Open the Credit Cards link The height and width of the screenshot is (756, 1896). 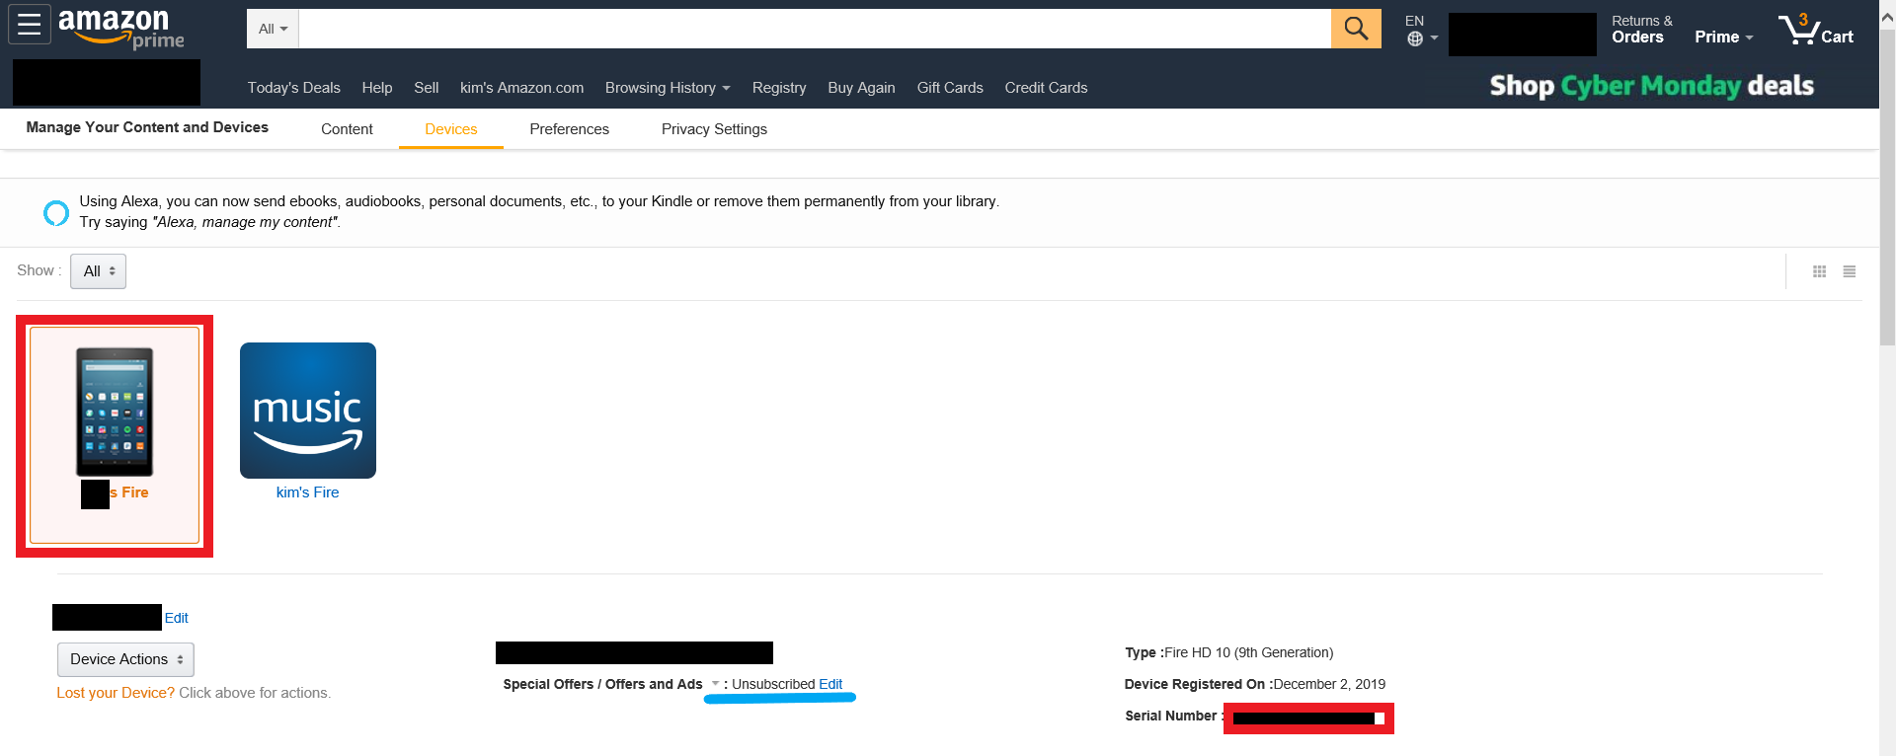pyautogui.click(x=1046, y=88)
